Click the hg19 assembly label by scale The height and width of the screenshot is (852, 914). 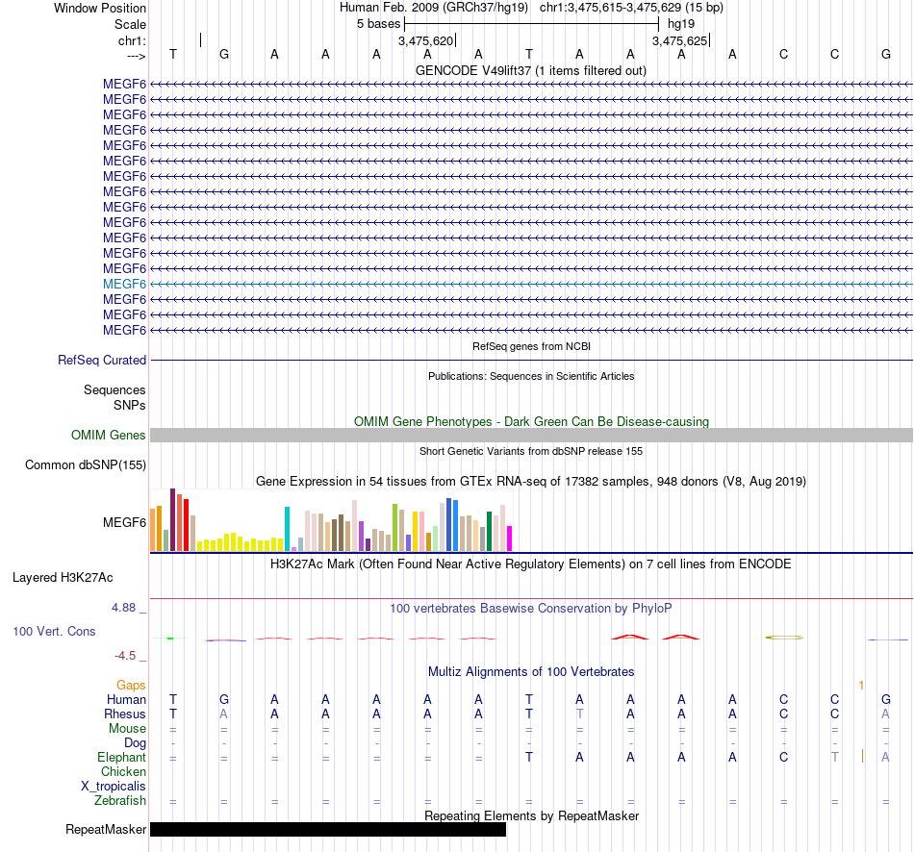coord(681,24)
